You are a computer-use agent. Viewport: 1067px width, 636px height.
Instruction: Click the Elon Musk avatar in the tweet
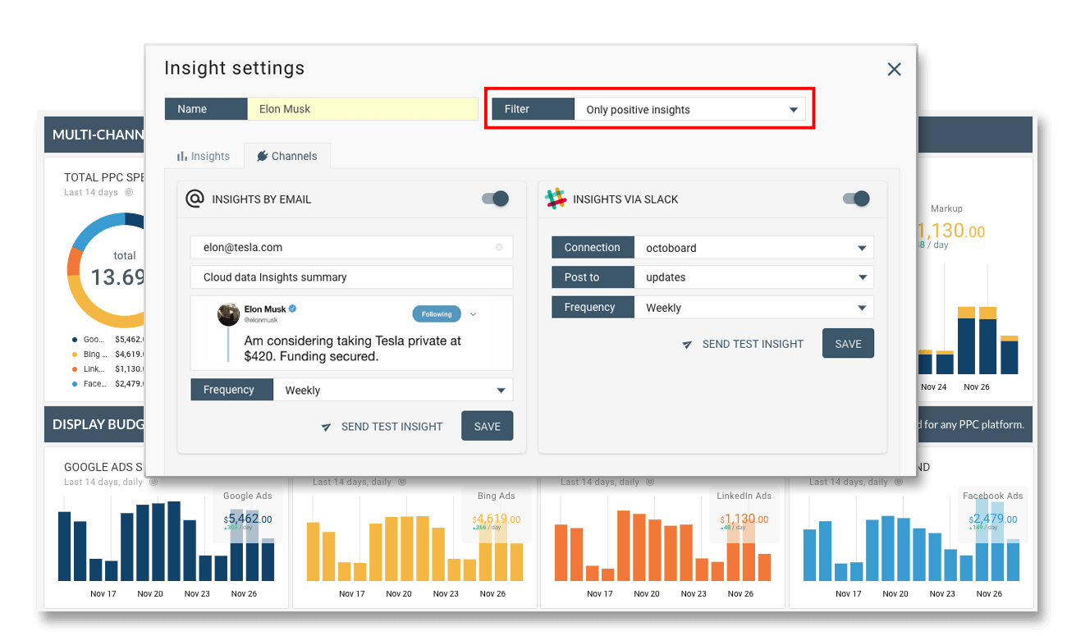click(228, 314)
